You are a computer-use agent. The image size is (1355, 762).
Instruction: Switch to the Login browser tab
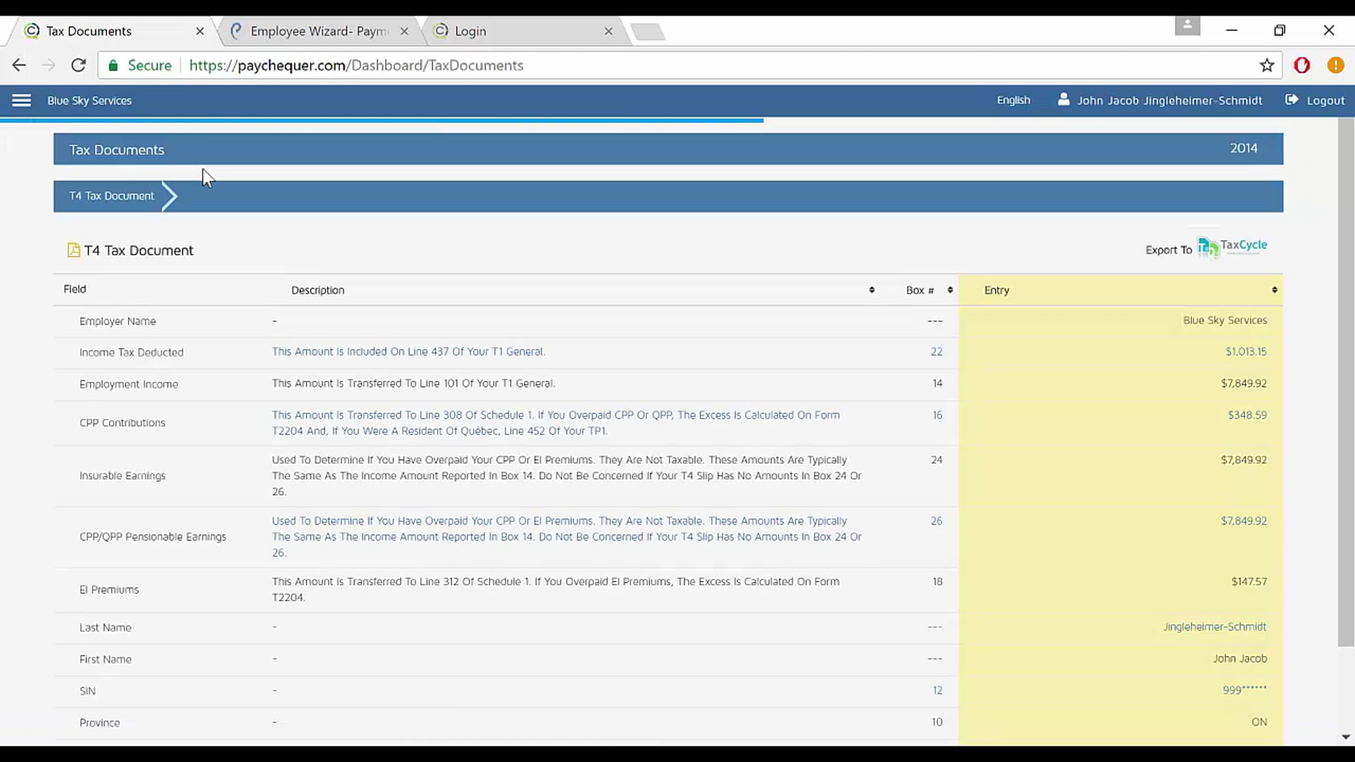[525, 31]
